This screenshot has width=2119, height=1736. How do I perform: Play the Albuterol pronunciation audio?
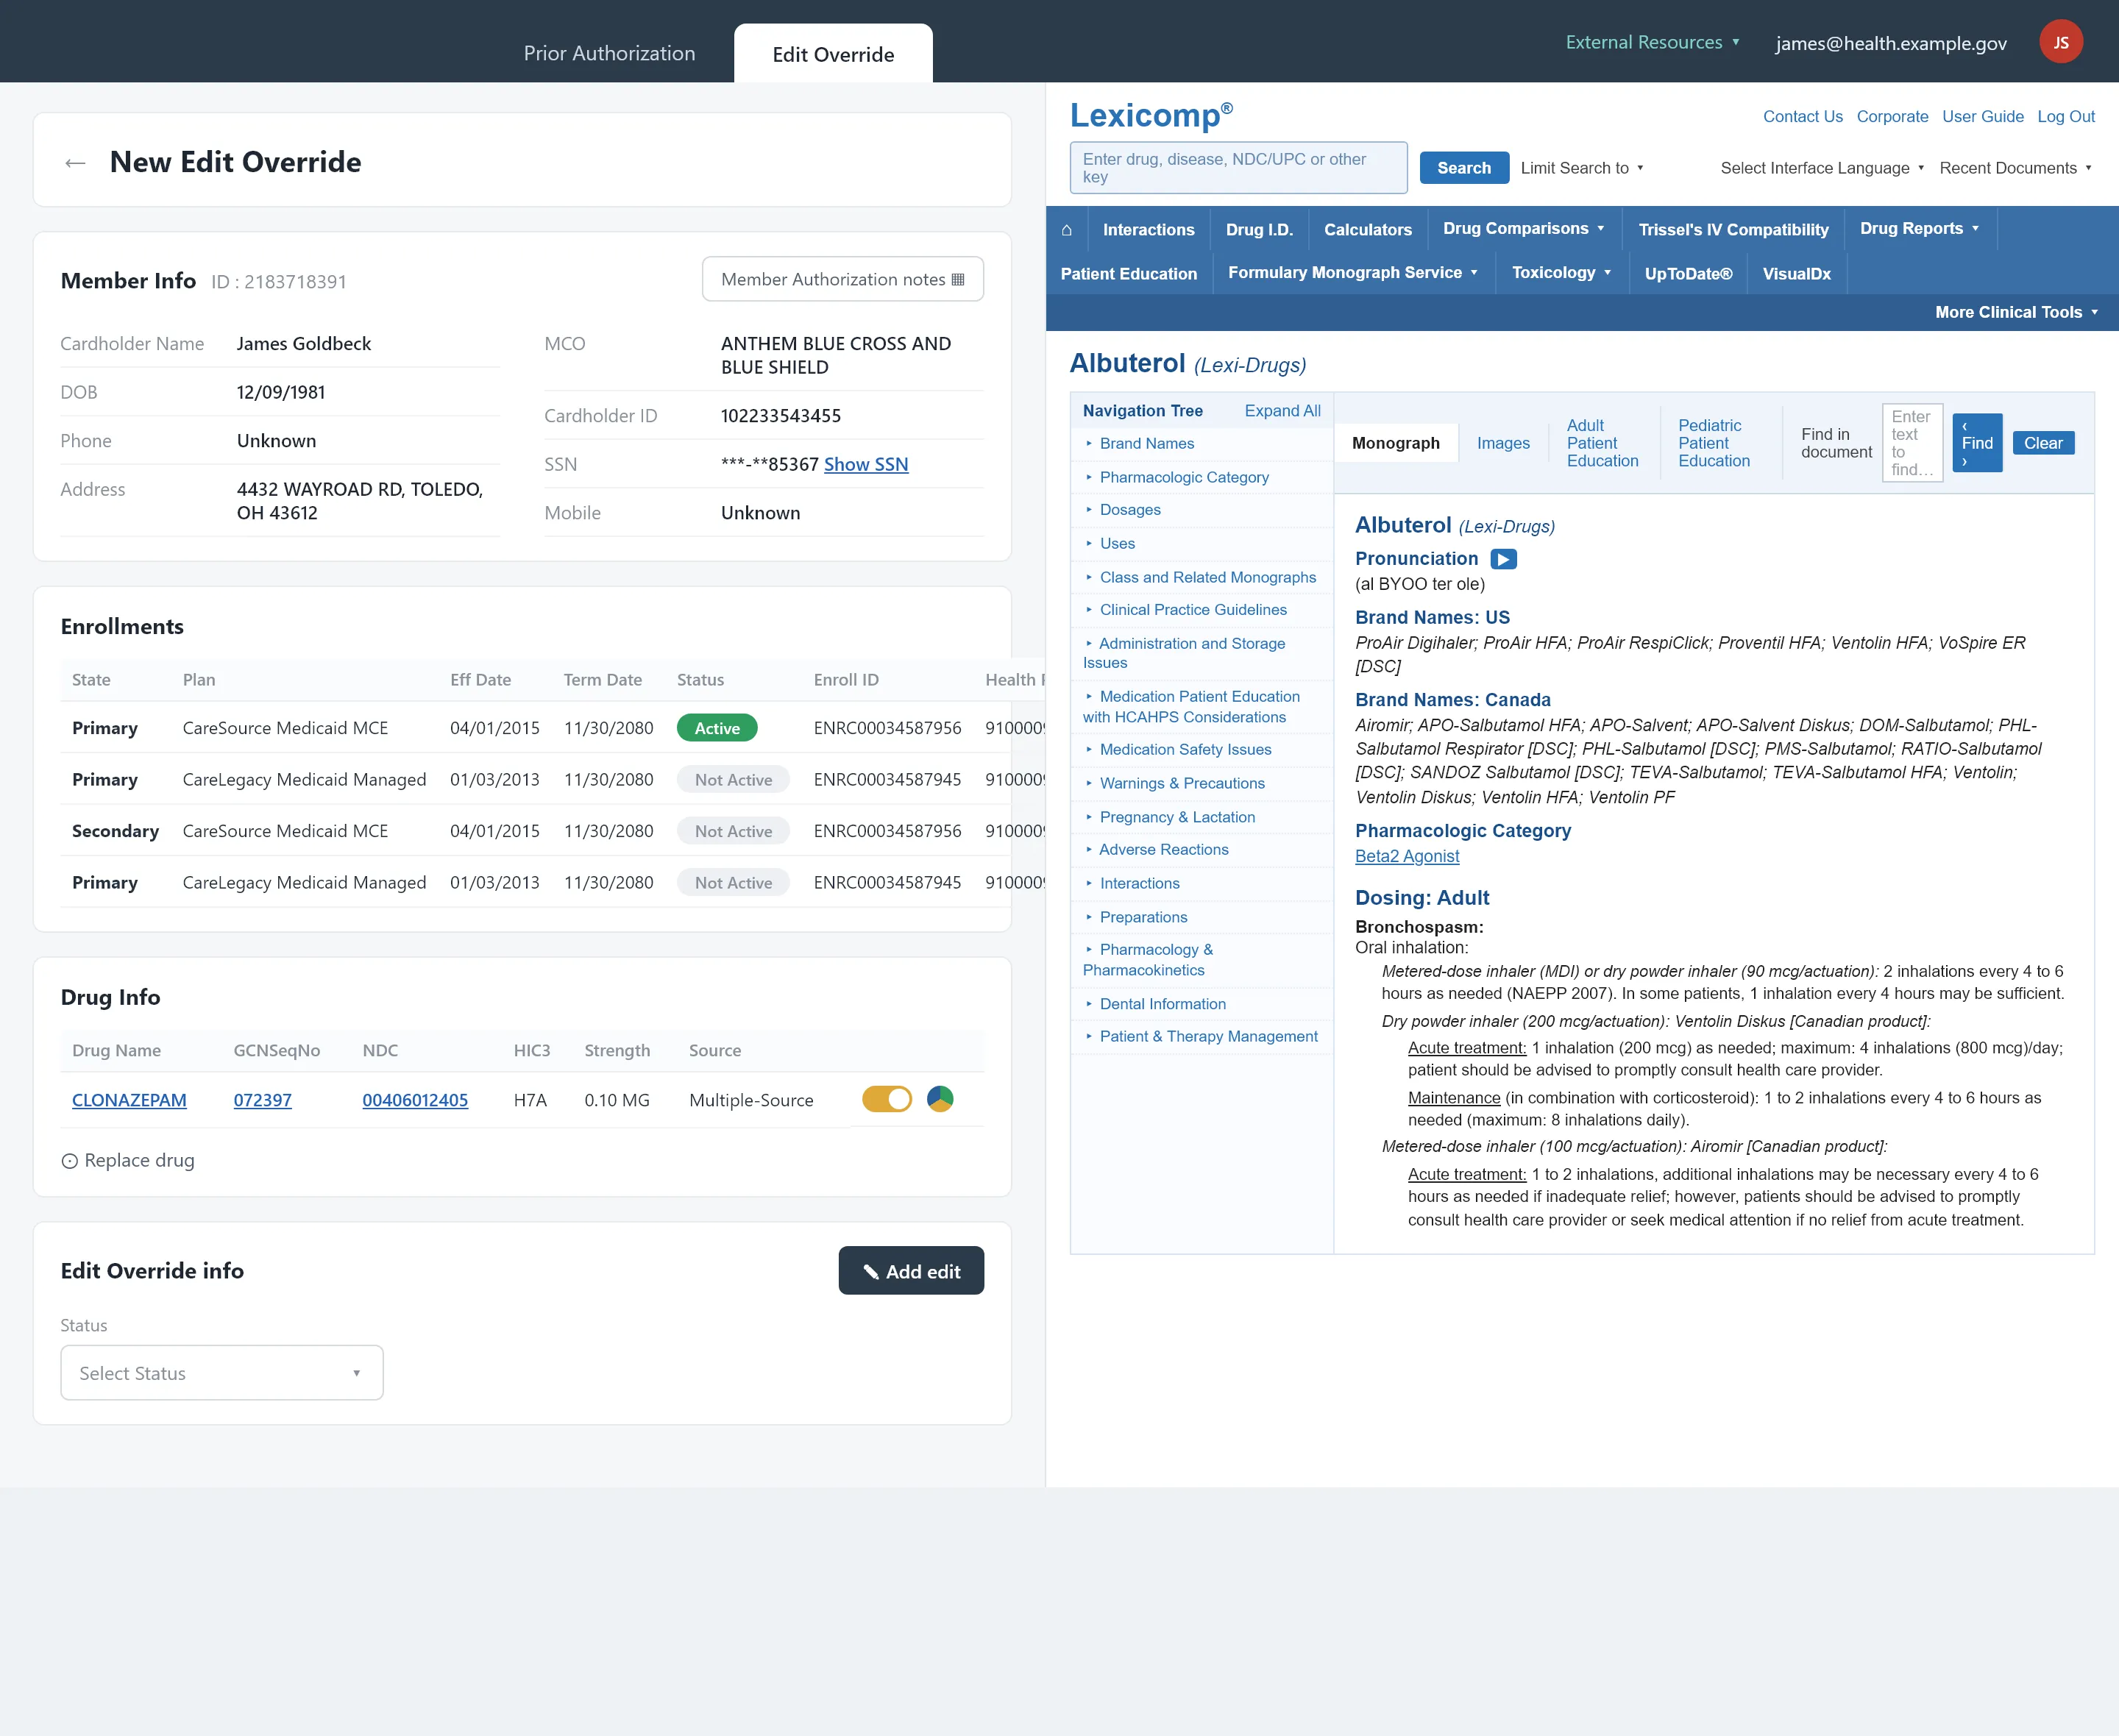tap(1503, 559)
